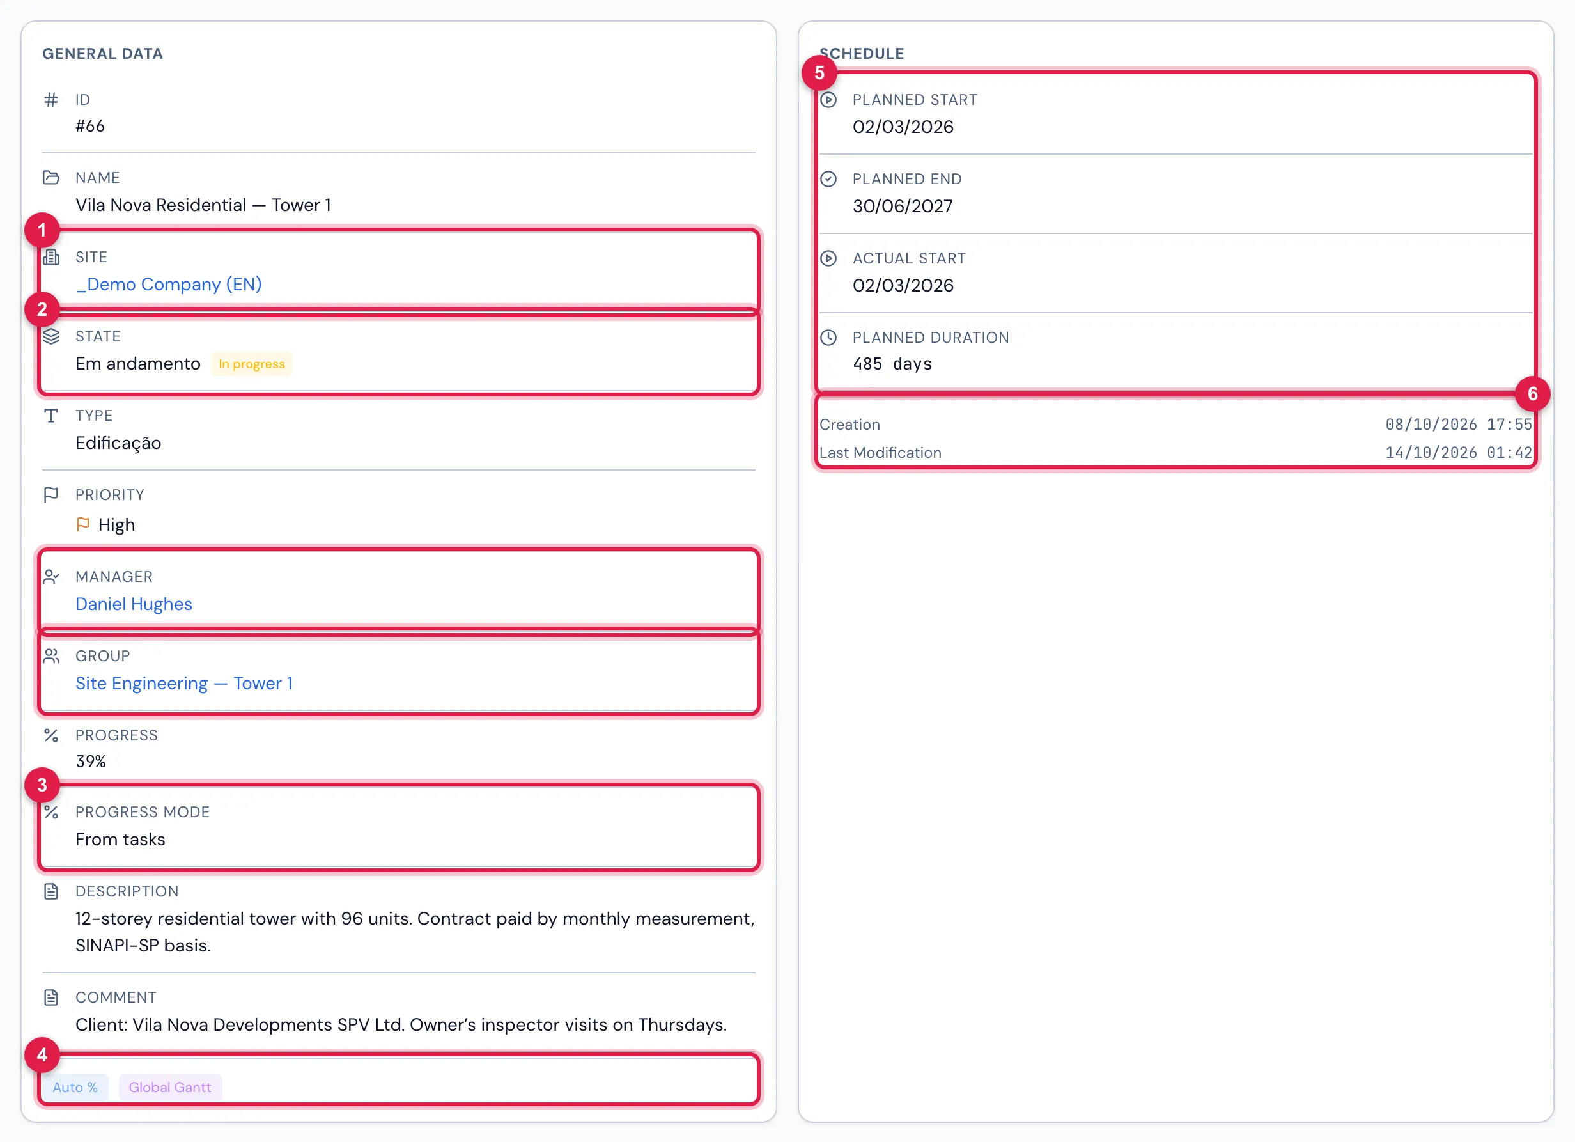Click the In progress status badge

251,364
